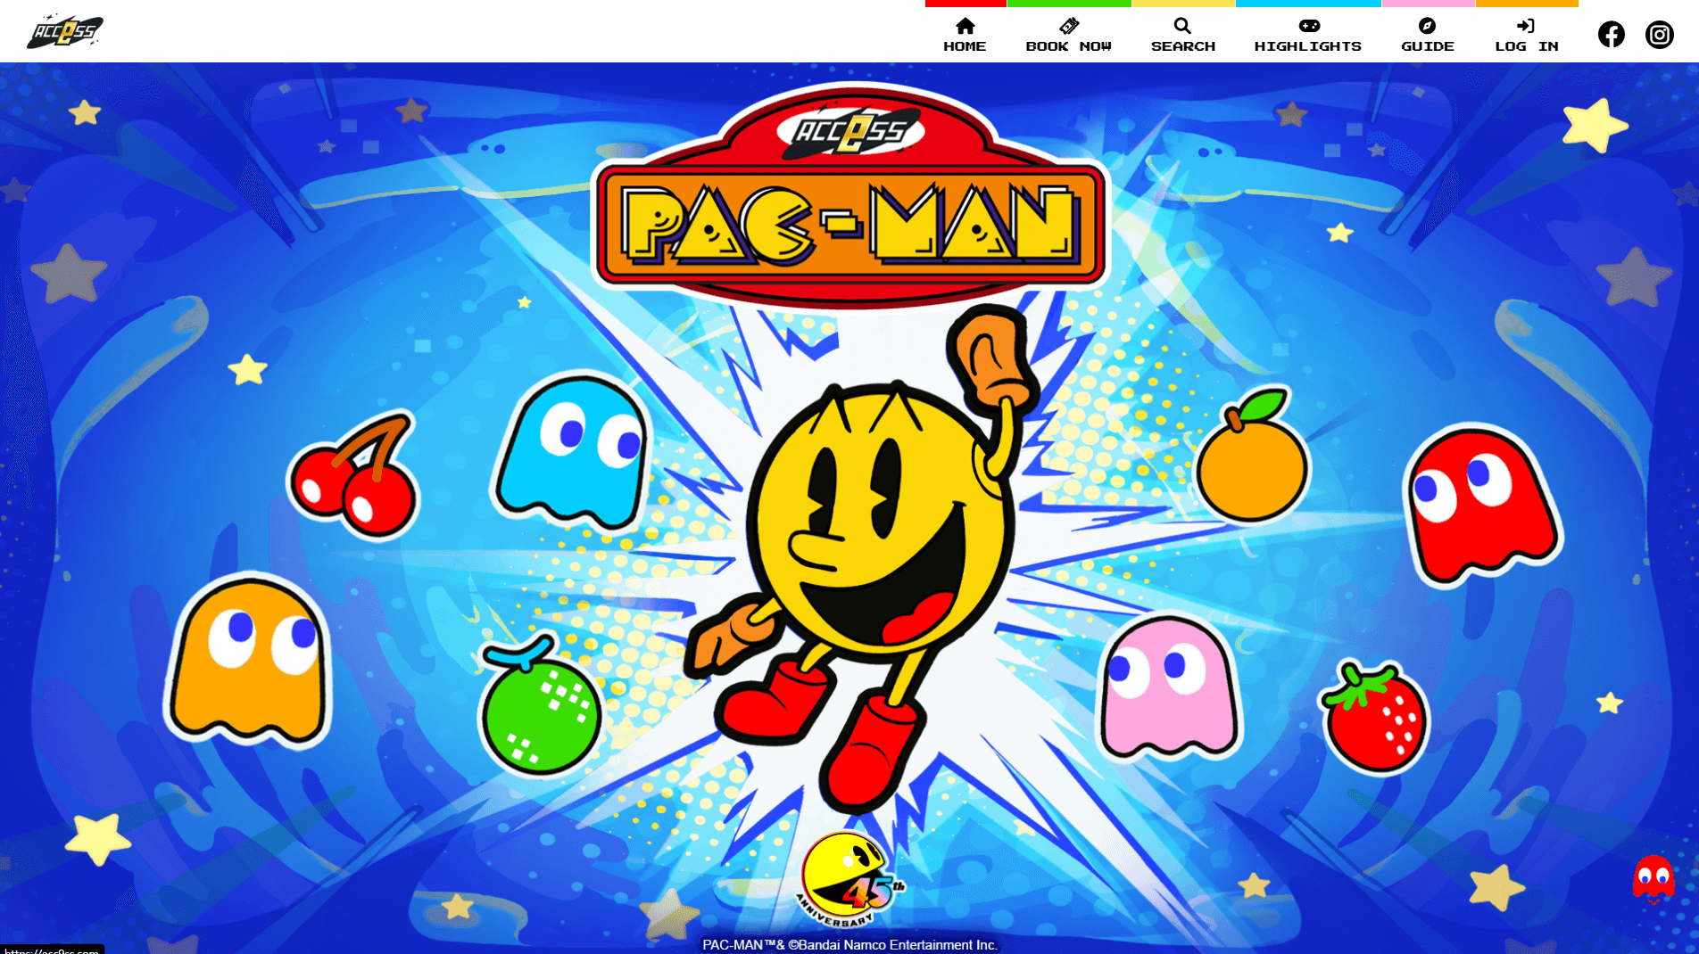Click the Log In text link
Image resolution: width=1699 pixels, height=954 pixels.
1526,46
